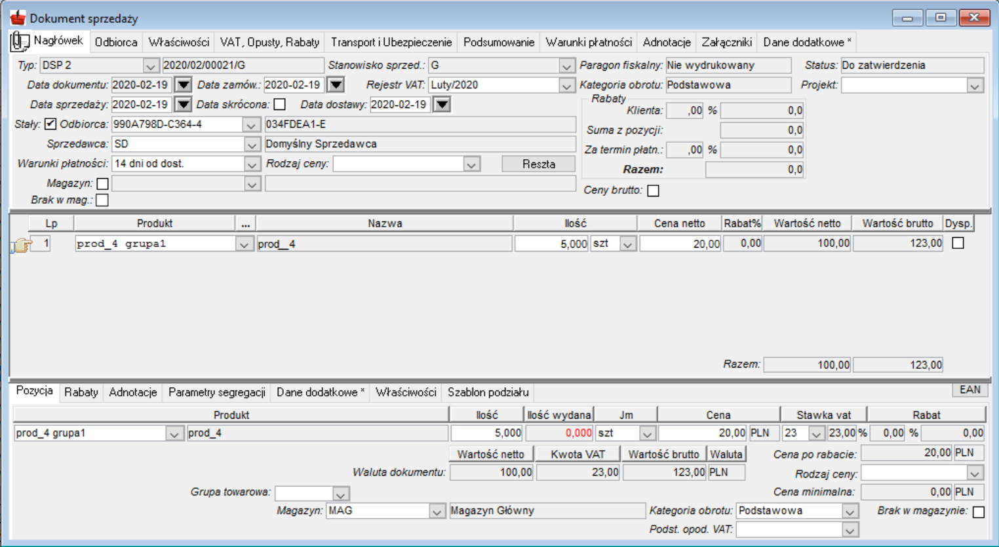This screenshot has width=999, height=547.
Task: Open the Produkt dropdown in grid row 1
Action: [x=244, y=244]
